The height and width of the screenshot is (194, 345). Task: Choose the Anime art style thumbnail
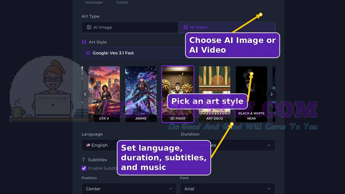tap(141, 94)
